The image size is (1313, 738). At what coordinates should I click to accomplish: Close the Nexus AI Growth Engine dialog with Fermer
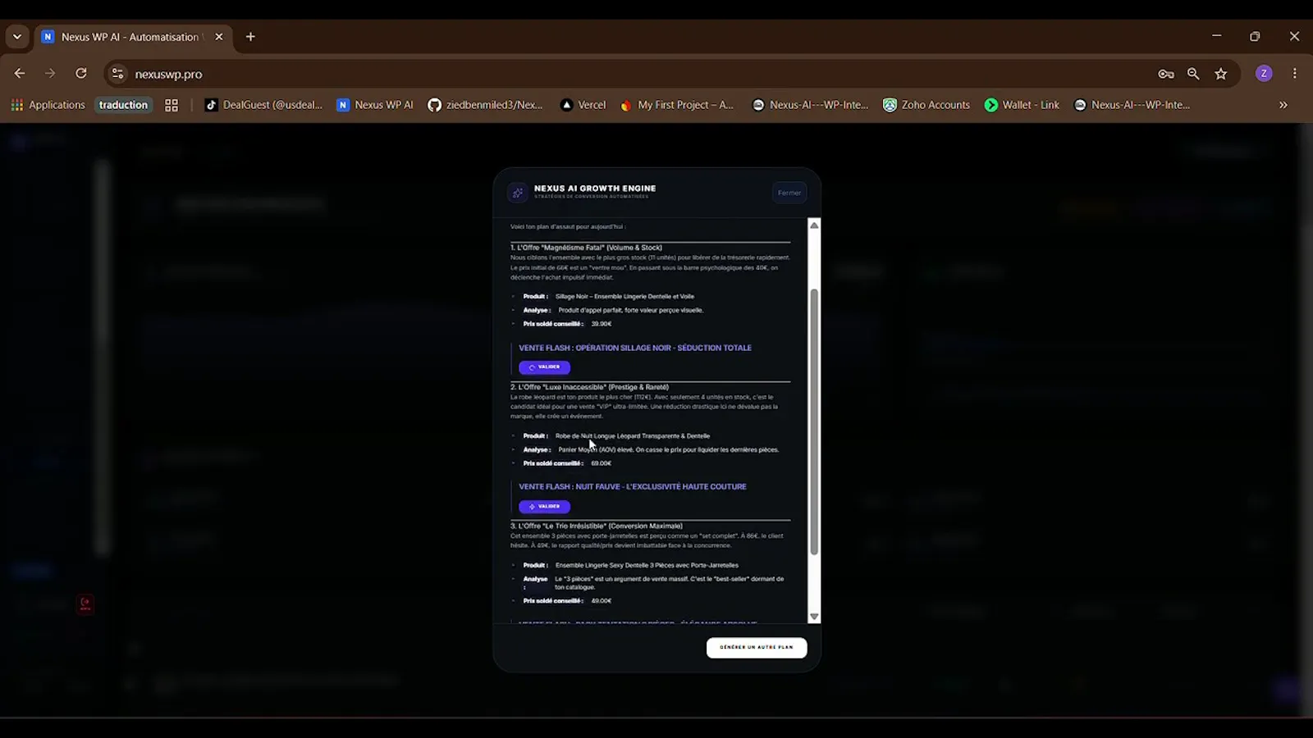click(789, 193)
